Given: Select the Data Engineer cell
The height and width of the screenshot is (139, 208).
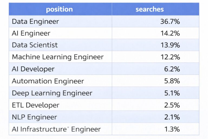Looking at the screenshot, I should point(35,21).
